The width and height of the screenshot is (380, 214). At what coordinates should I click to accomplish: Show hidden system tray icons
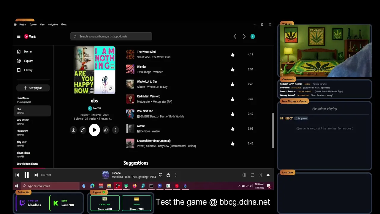click(239, 186)
